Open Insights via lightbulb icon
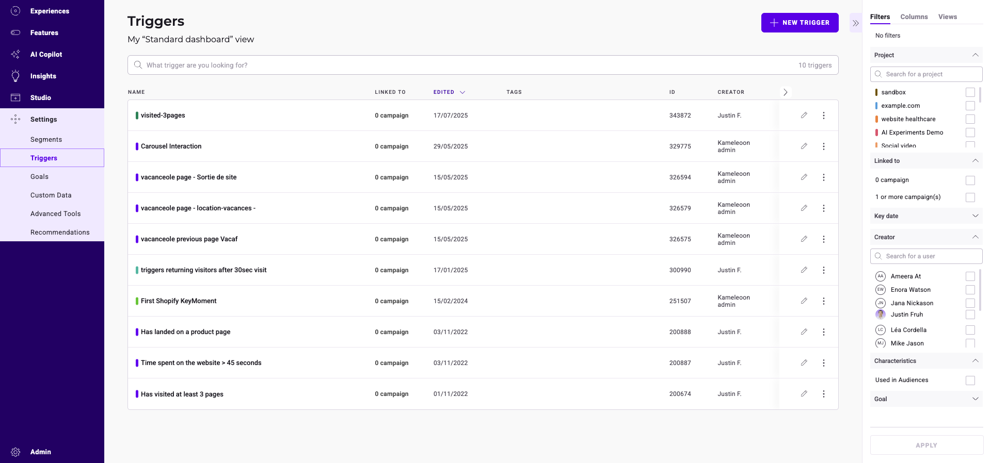The width and height of the screenshot is (991, 463). tap(15, 76)
